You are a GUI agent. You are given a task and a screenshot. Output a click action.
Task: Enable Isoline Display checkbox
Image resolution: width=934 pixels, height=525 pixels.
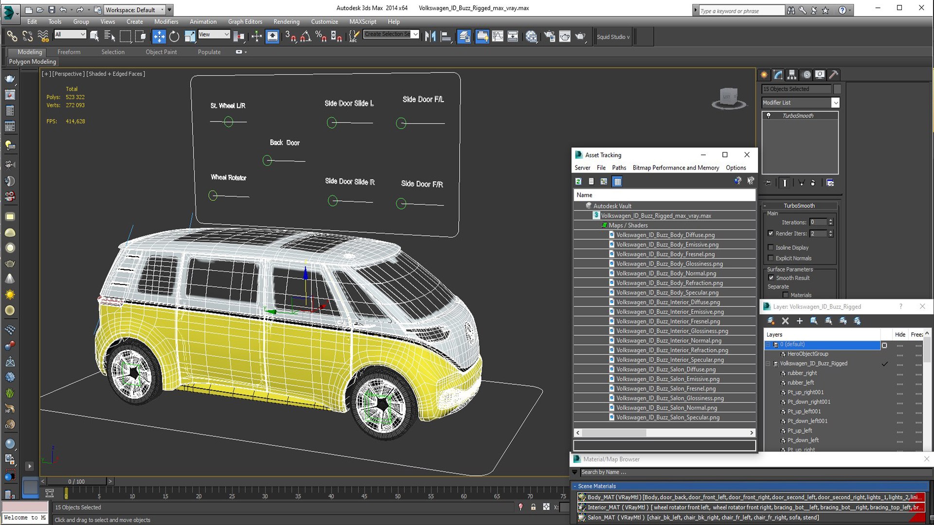click(771, 247)
